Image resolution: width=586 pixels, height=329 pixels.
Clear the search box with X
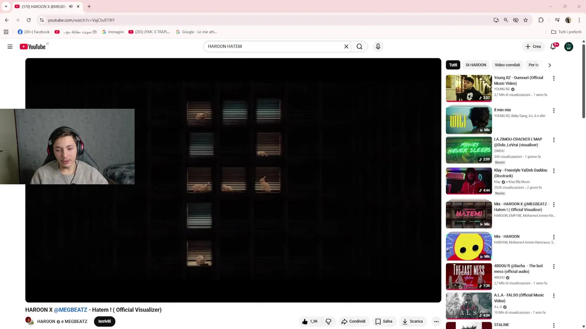[x=346, y=46]
